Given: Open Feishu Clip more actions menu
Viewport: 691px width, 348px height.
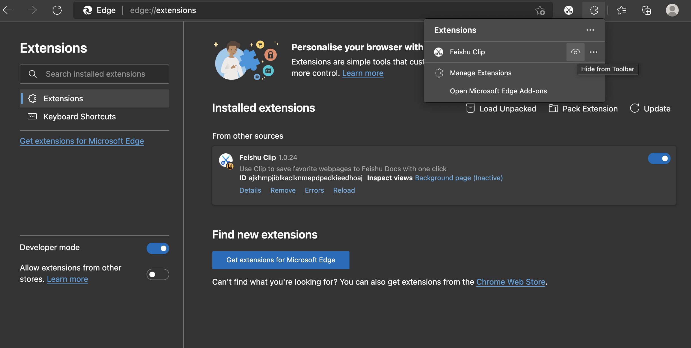Looking at the screenshot, I should (594, 52).
